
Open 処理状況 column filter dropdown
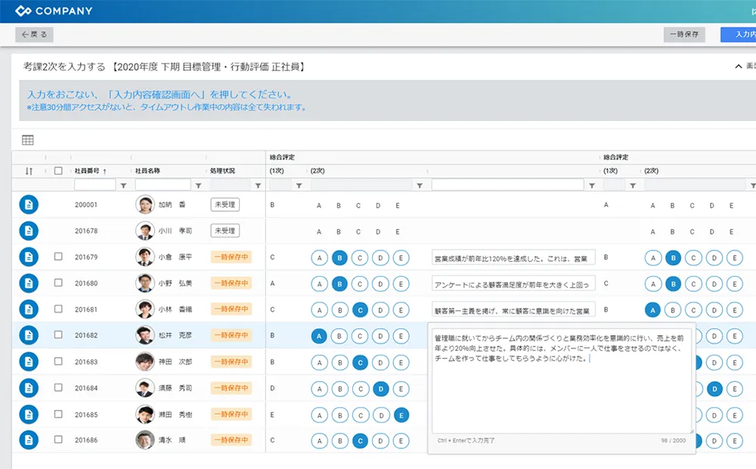(x=258, y=185)
